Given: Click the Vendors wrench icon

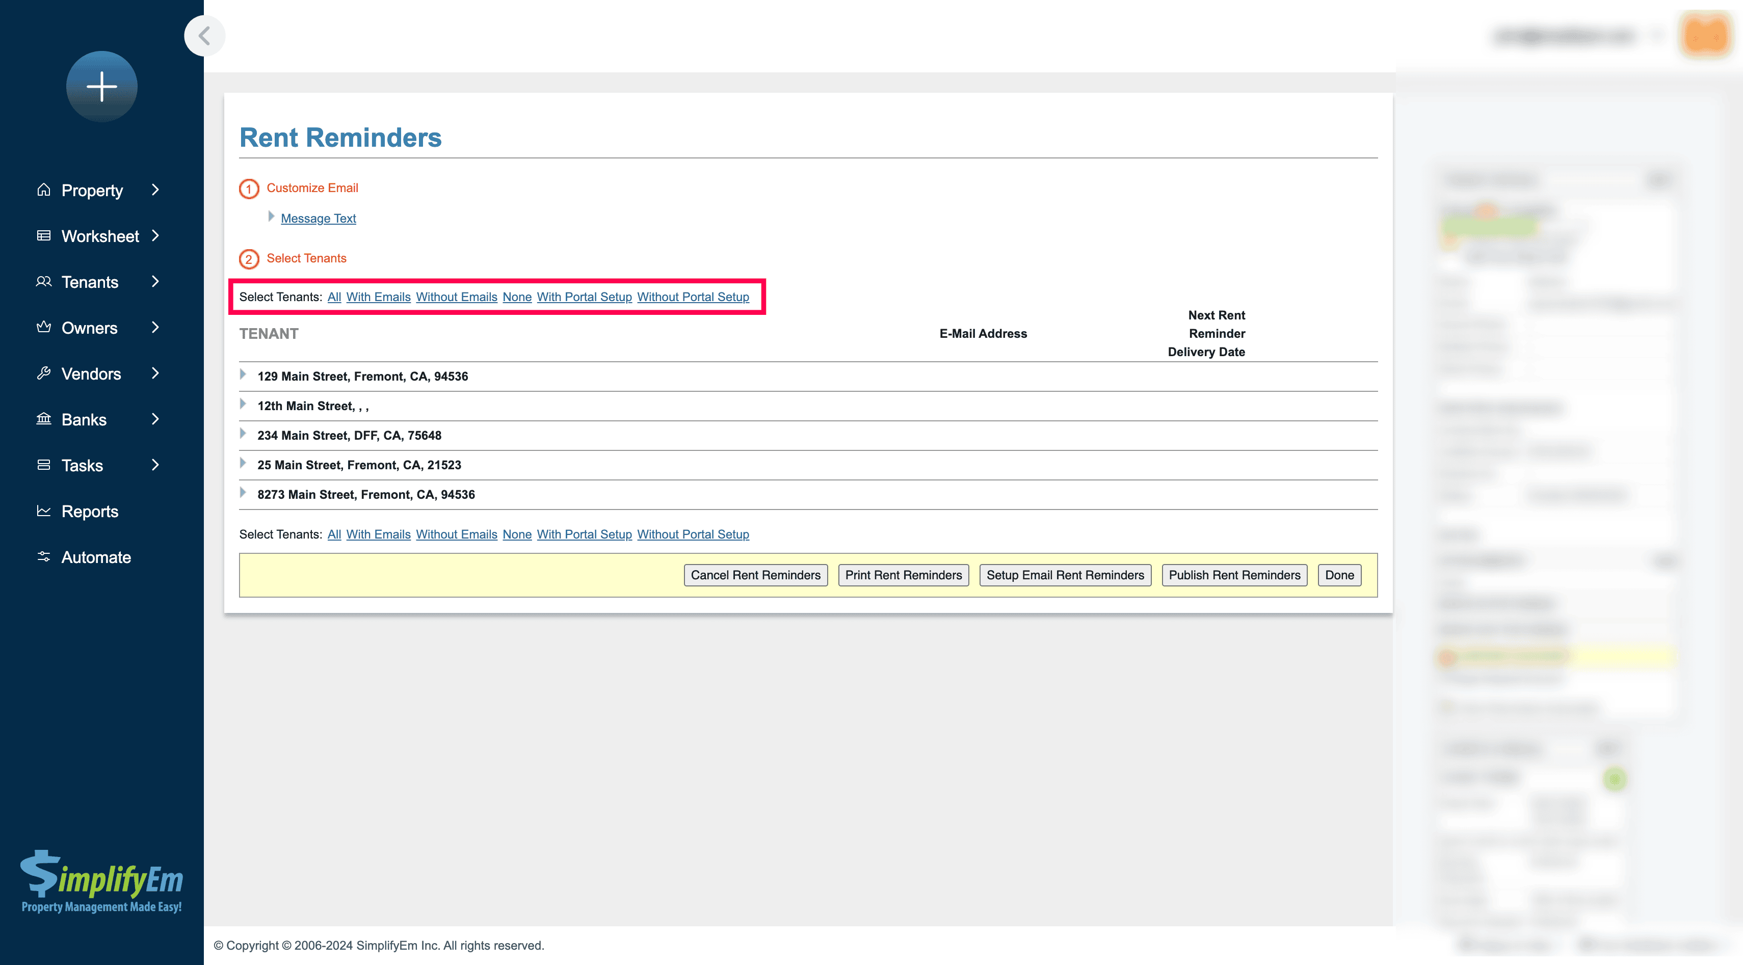Looking at the screenshot, I should click(44, 373).
